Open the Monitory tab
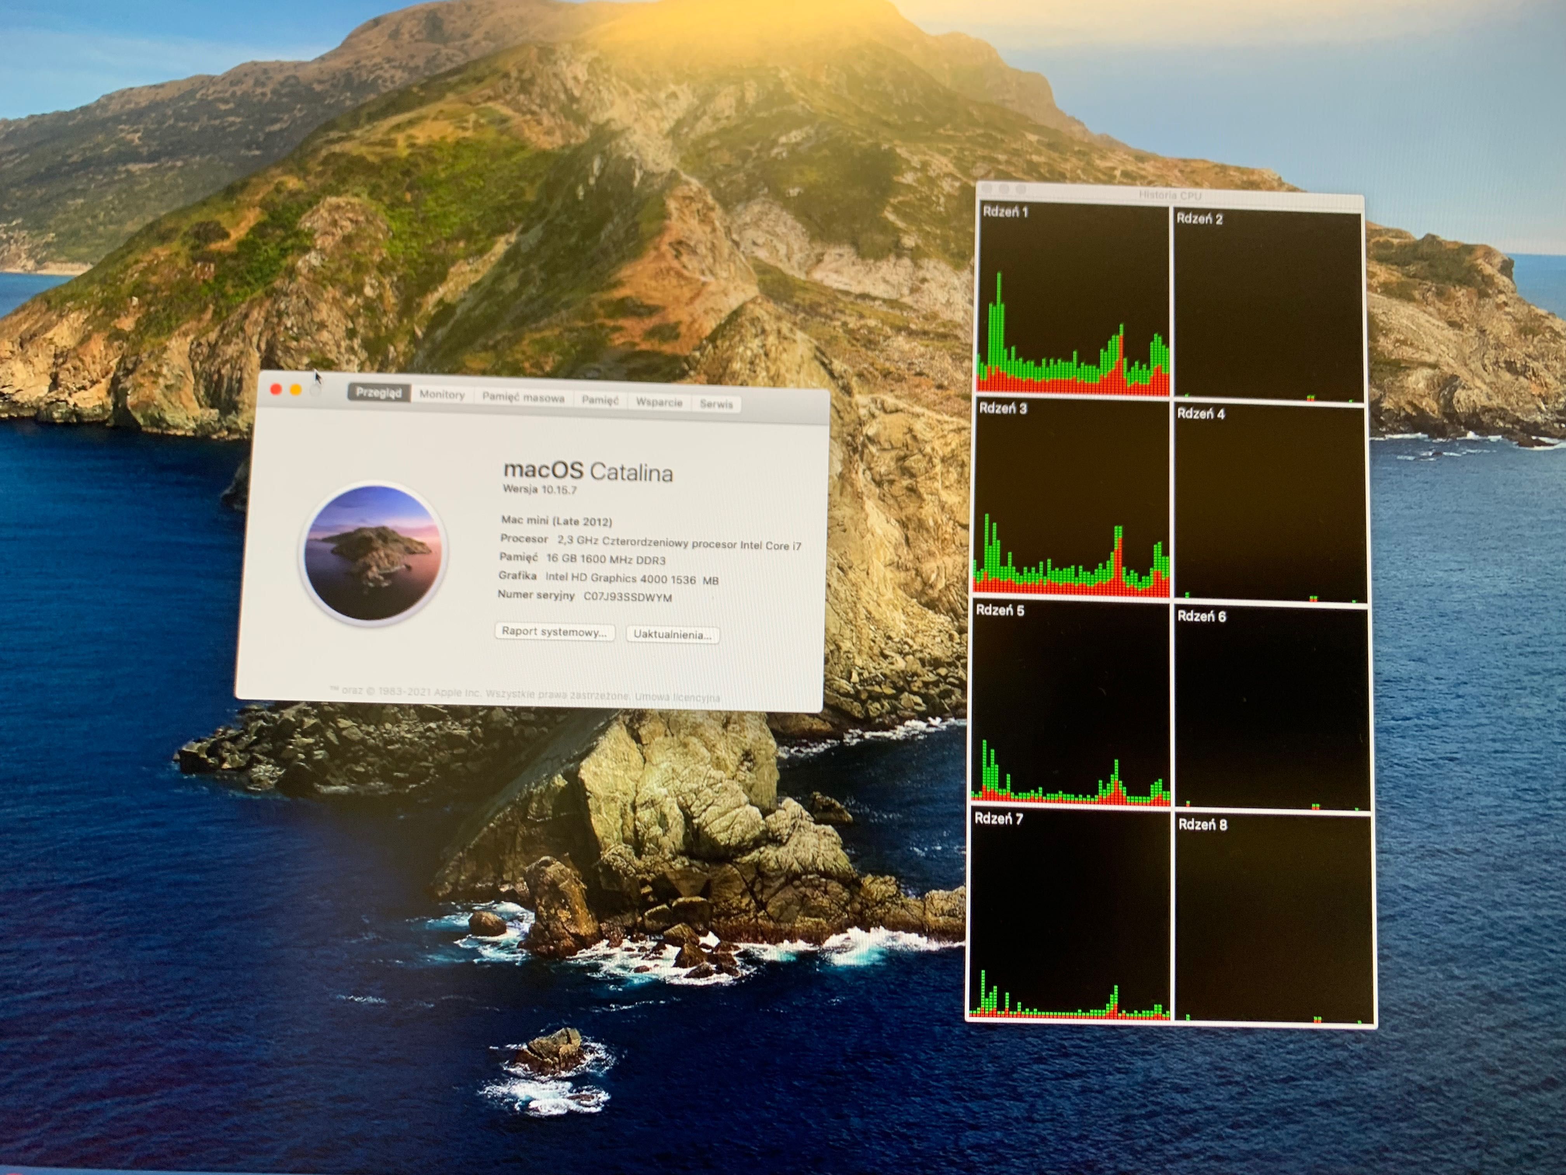Image resolution: width=1566 pixels, height=1175 pixels. tap(442, 394)
